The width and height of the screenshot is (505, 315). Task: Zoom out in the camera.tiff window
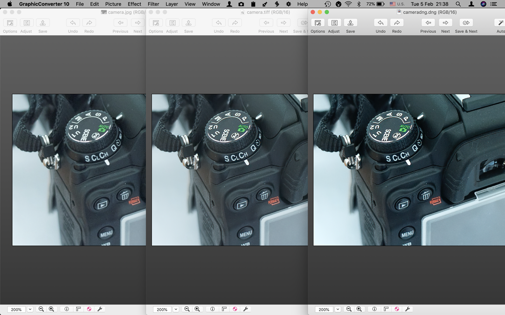click(187, 309)
